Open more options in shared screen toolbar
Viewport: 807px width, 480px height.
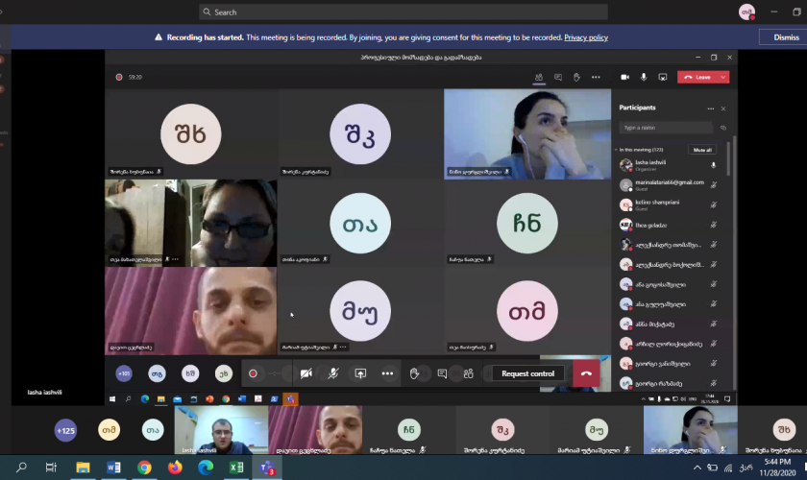[x=596, y=77]
